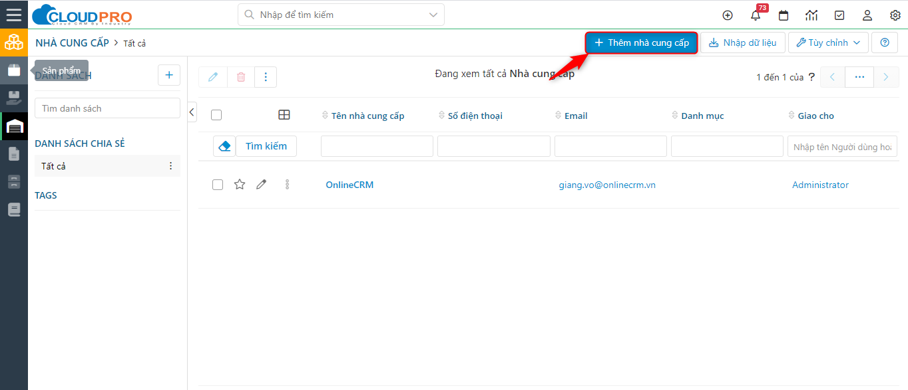The width and height of the screenshot is (908, 390).
Task: Select the Tất cả shared list
Action: click(x=107, y=166)
